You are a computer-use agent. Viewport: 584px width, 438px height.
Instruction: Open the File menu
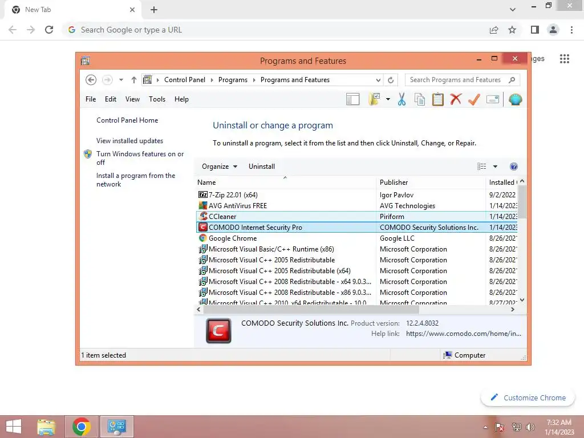pyautogui.click(x=91, y=99)
